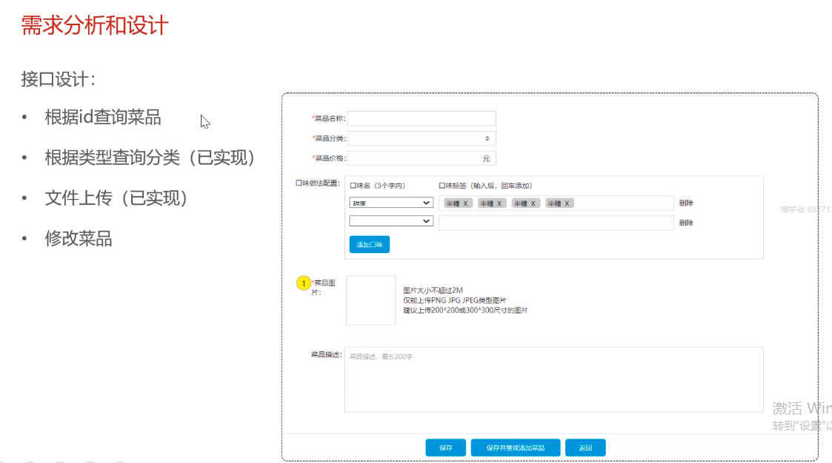Click the text 根据id查询菜品

coord(103,117)
